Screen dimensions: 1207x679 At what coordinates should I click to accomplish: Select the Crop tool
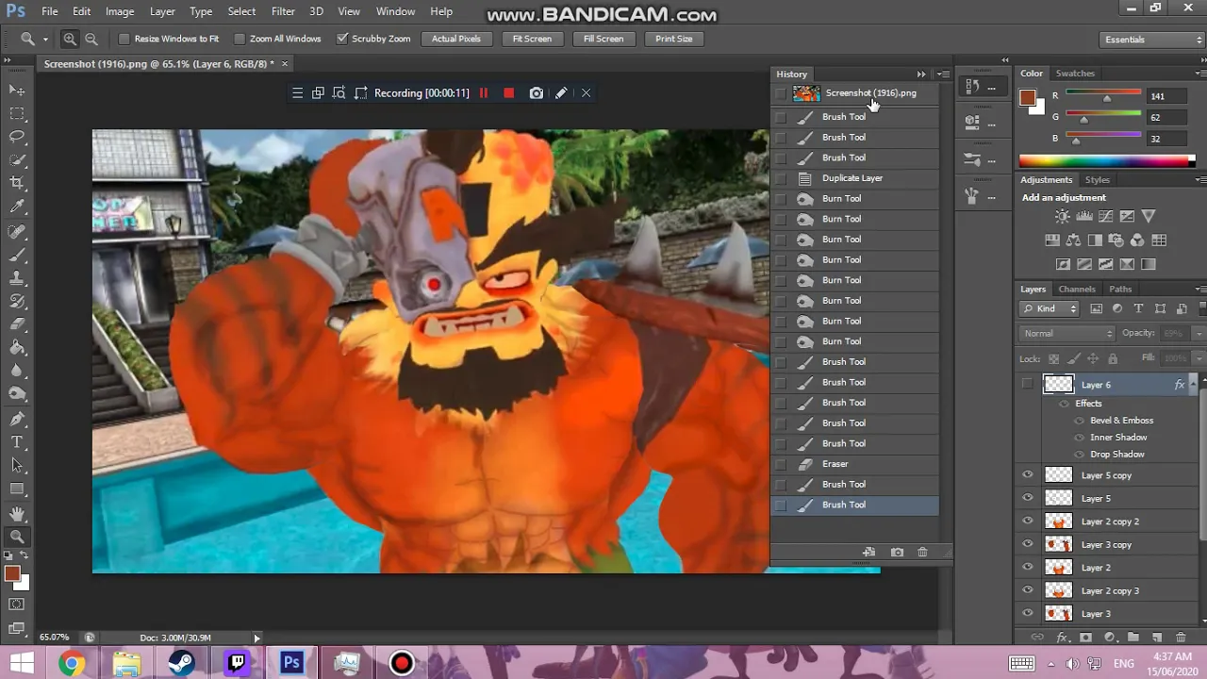(17, 183)
